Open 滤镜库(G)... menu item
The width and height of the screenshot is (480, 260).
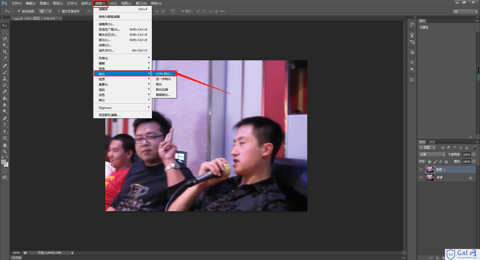click(122, 24)
